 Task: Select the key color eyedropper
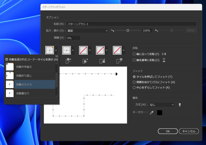pyautogui.click(x=152, y=112)
